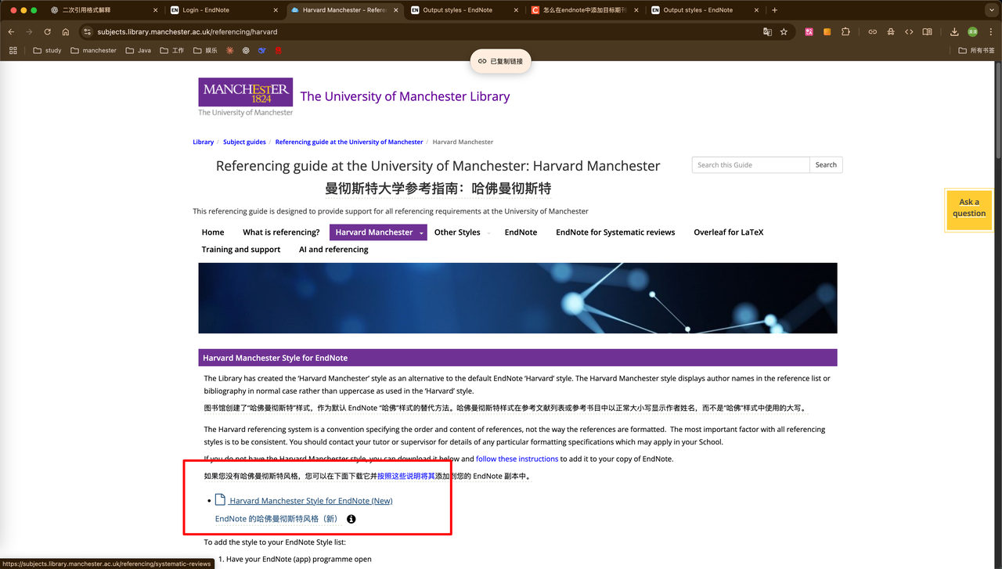1002x569 pixels.
Task: Click the forward navigation arrow
Action: pos(29,32)
